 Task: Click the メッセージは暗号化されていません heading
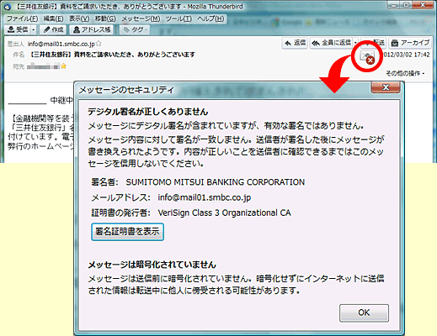(152, 265)
